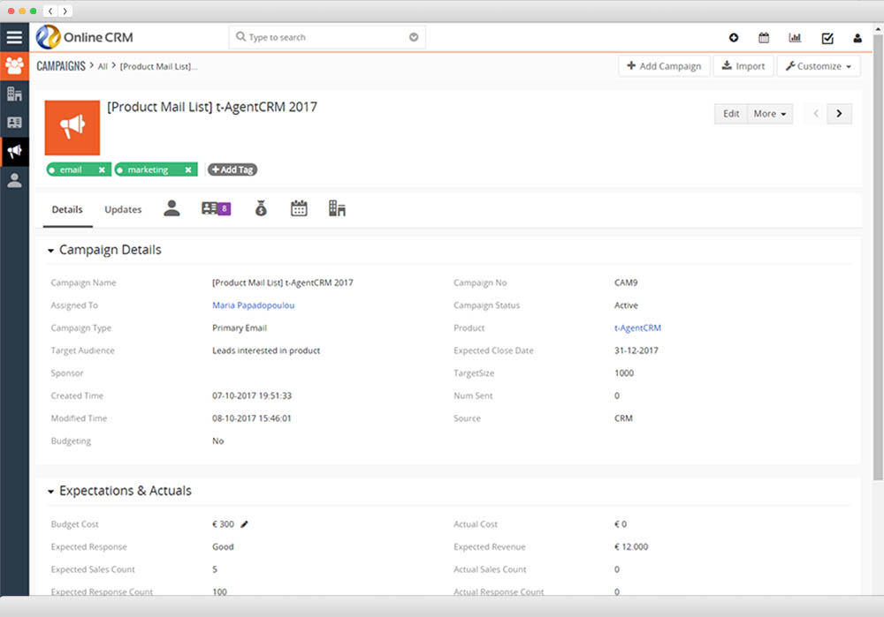This screenshot has height=617, width=884.
Task: Edit the Budget Cost with pencil icon
Action: click(244, 524)
